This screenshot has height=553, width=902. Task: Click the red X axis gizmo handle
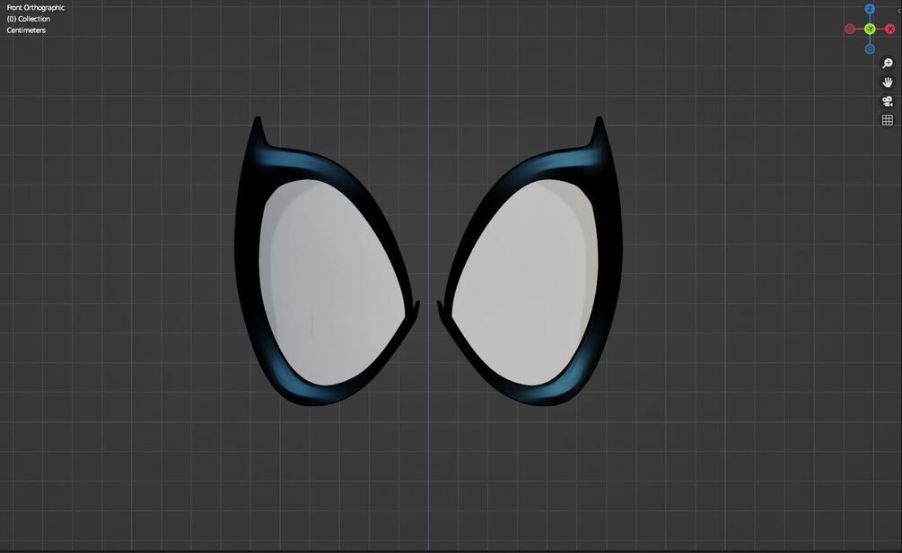[x=890, y=29]
